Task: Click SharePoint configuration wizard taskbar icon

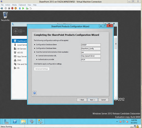Action: 32,122
